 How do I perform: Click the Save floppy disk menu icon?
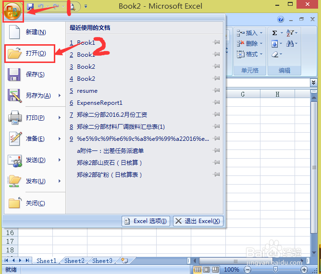coord(14,75)
